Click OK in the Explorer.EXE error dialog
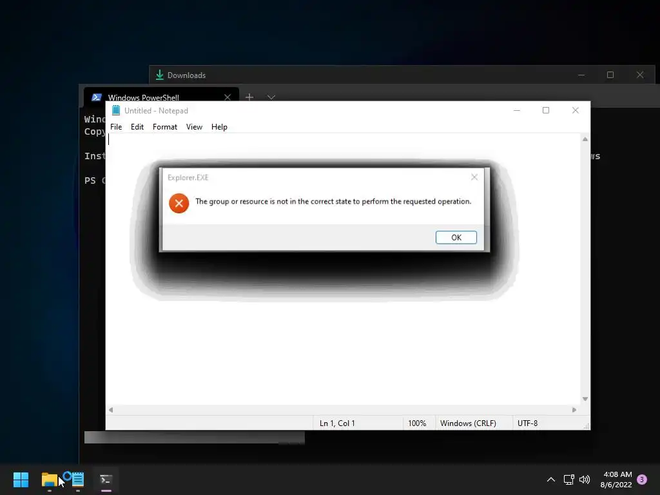660x495 pixels. (456, 237)
